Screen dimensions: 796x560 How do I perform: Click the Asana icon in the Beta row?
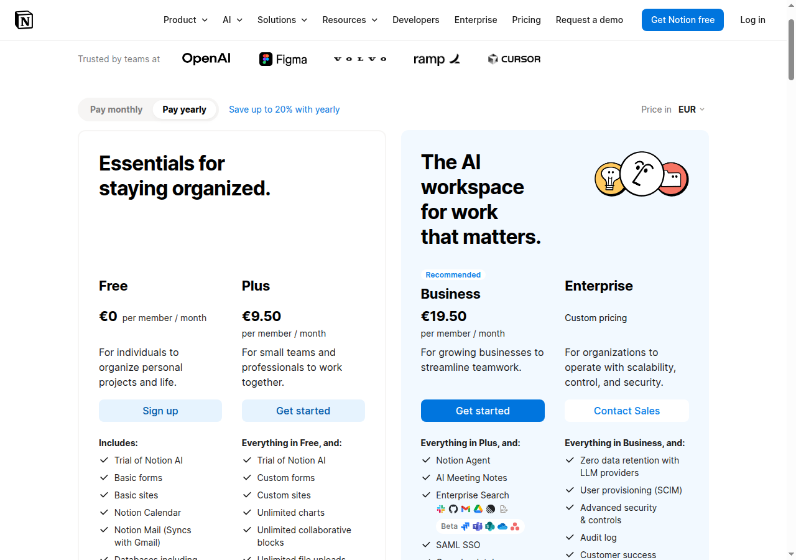click(515, 526)
